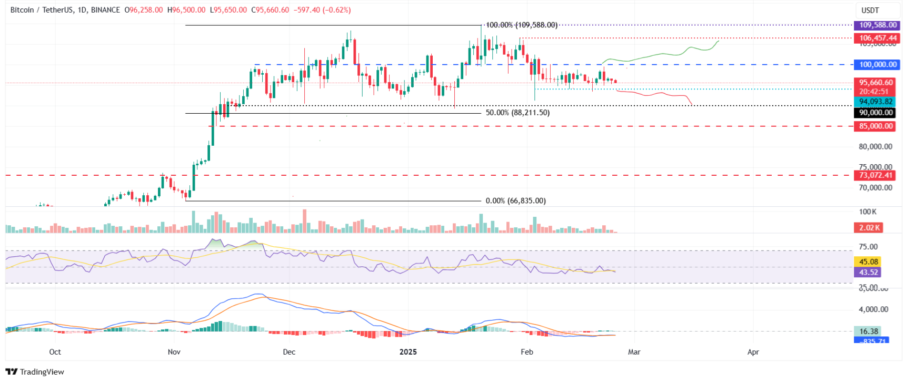Select the purple 43.52 RSI label
This screenshot has width=906, height=381.
(868, 273)
